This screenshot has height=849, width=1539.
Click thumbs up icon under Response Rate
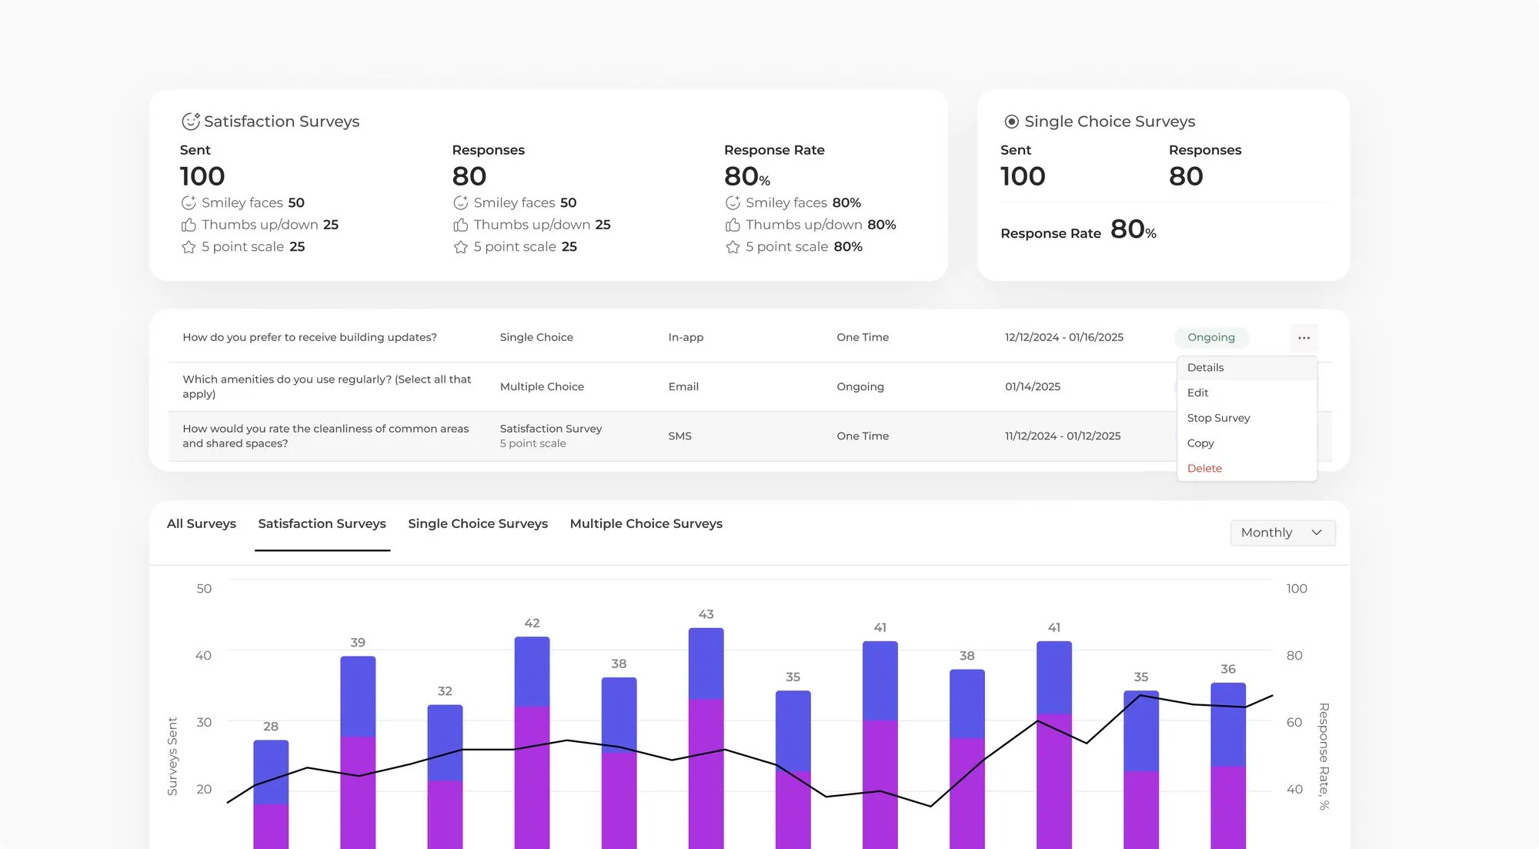coord(733,225)
